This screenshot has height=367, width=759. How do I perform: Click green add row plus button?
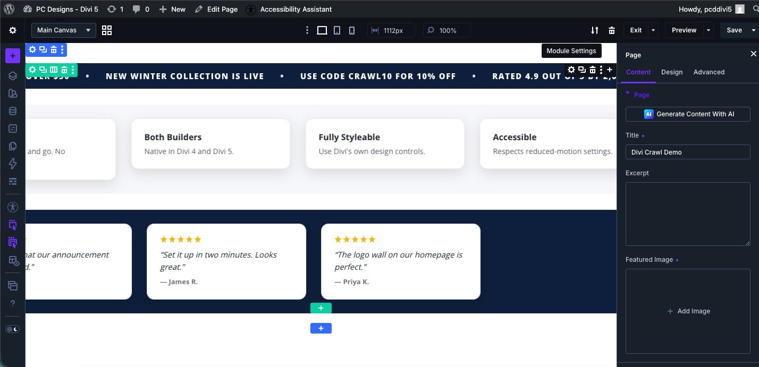point(321,308)
